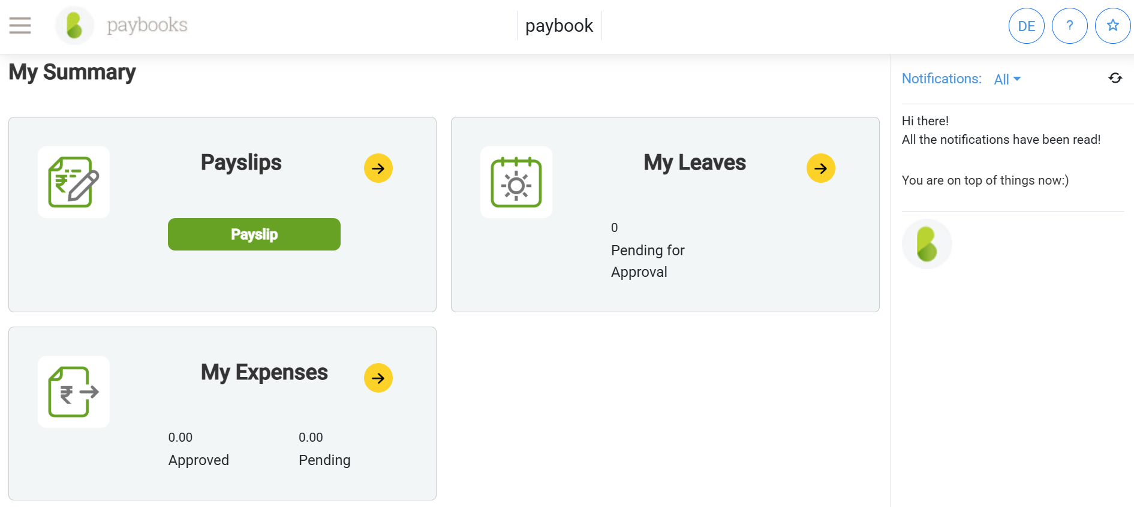Select the pending leaves count zero
This screenshot has width=1134, height=507.
point(614,227)
